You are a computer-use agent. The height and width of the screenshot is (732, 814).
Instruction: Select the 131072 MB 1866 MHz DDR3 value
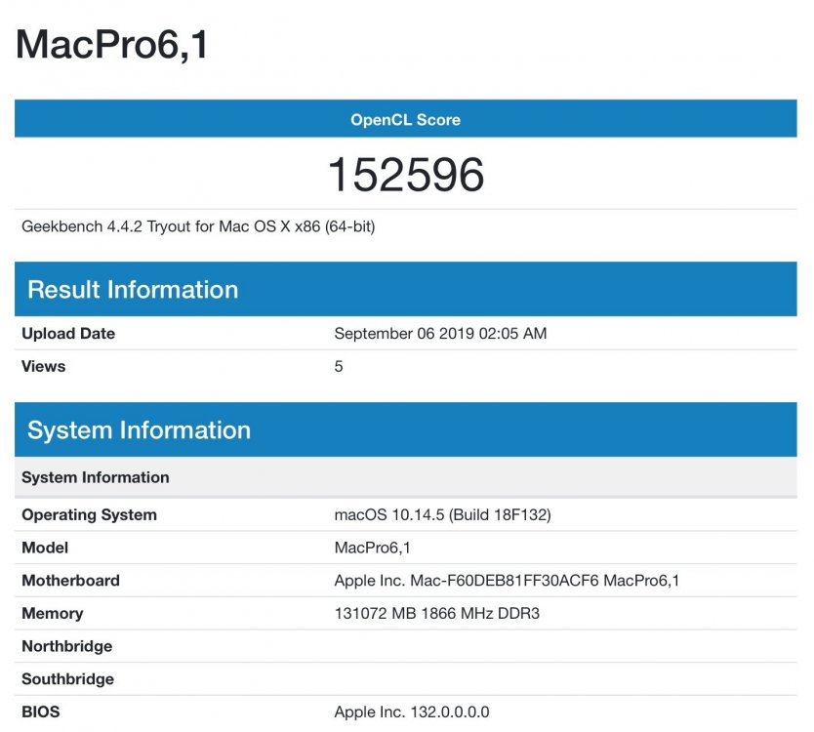click(436, 613)
